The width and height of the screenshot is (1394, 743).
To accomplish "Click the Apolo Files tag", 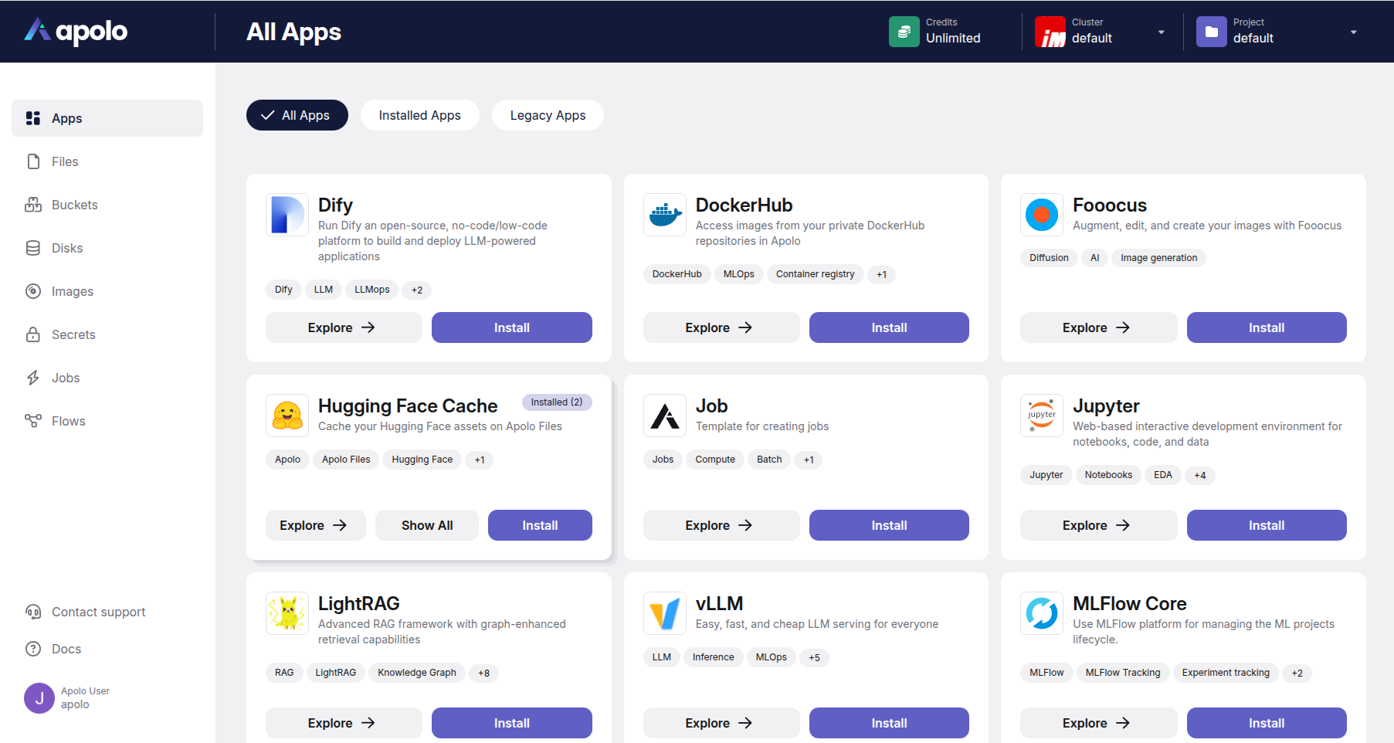I will pyautogui.click(x=346, y=460).
